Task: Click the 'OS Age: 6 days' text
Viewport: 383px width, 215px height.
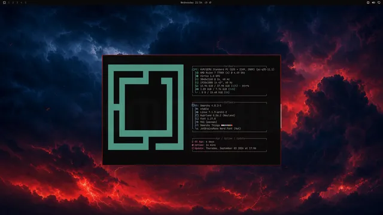Action: tap(204, 142)
